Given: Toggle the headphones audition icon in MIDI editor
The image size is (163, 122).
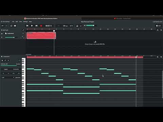Looking at the screenshot, I should pyautogui.click(x=19, y=61).
